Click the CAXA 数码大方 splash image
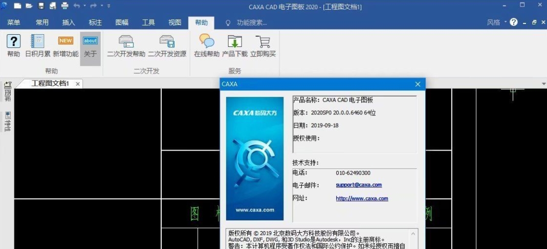The width and height of the screenshot is (547, 249). [x=255, y=159]
